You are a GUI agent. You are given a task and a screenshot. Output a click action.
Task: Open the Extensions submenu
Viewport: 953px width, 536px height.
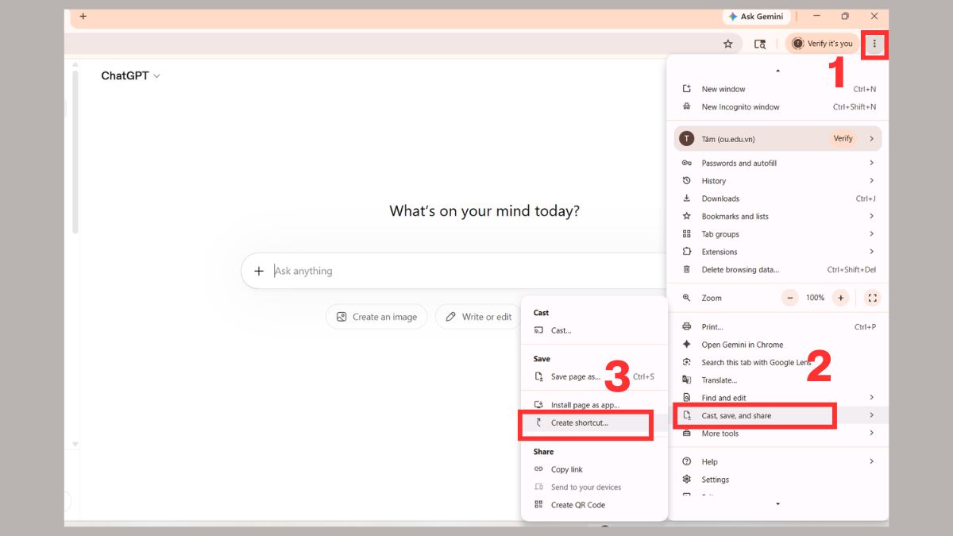(x=777, y=252)
